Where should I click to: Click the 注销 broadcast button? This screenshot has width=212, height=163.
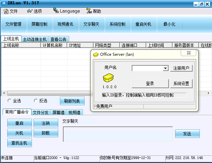point(46,123)
